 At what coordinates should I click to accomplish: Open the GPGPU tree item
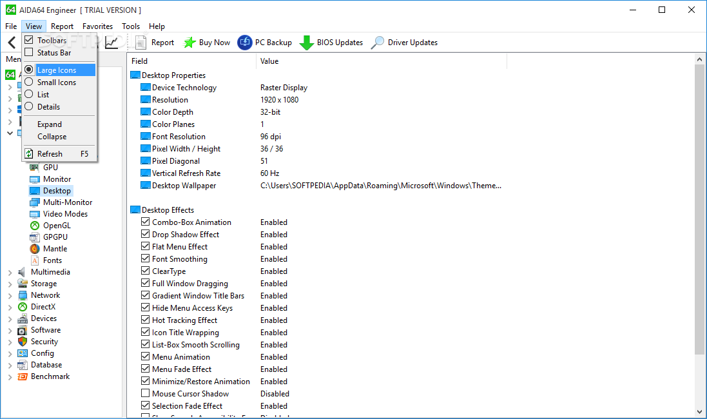(55, 237)
